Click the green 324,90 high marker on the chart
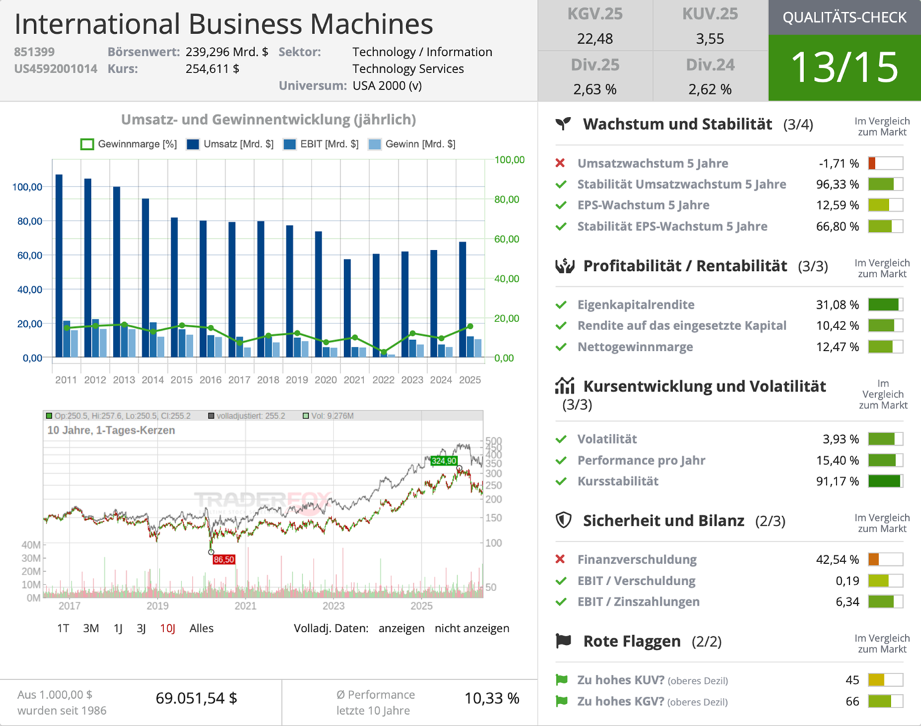 tap(443, 461)
